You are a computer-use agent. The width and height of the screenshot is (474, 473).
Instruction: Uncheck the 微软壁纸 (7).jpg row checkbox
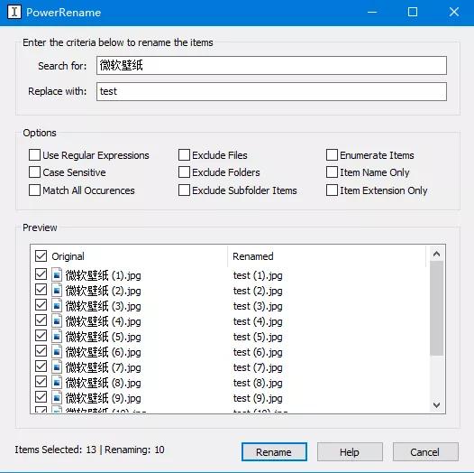pos(41,366)
